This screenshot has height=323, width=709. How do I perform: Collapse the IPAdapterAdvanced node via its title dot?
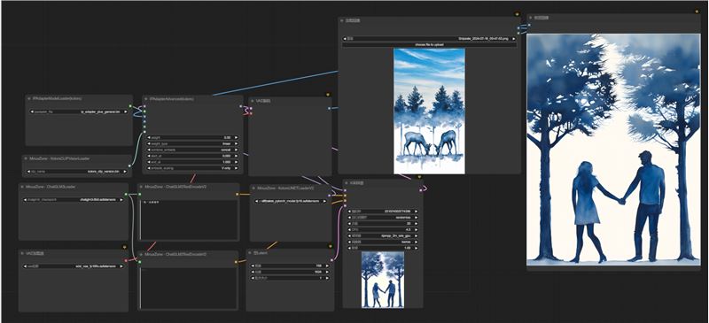[147, 98]
